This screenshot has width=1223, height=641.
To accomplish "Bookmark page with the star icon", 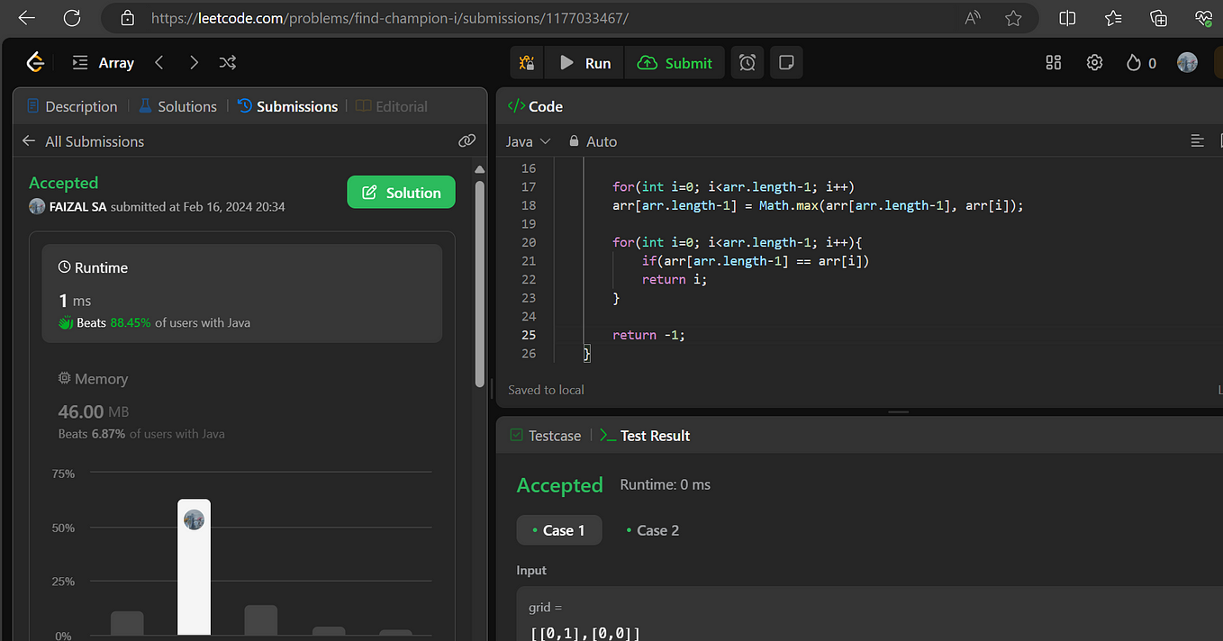I will pyautogui.click(x=1013, y=18).
